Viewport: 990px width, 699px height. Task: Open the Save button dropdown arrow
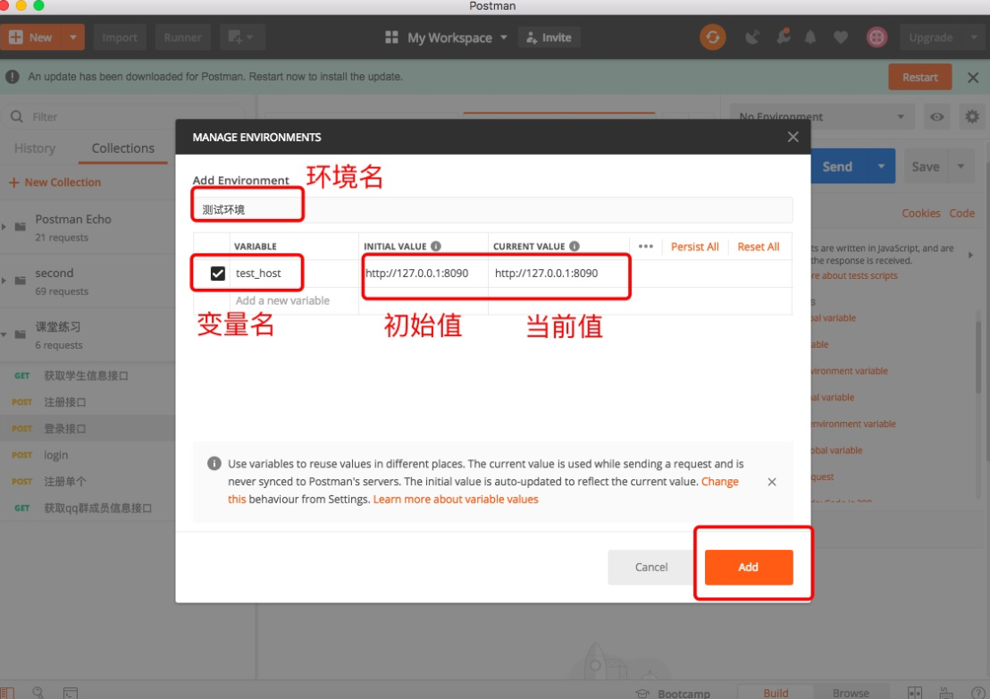[x=961, y=166]
